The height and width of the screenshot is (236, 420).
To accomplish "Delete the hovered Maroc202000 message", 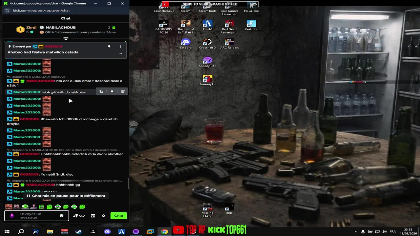I will pos(123,92).
